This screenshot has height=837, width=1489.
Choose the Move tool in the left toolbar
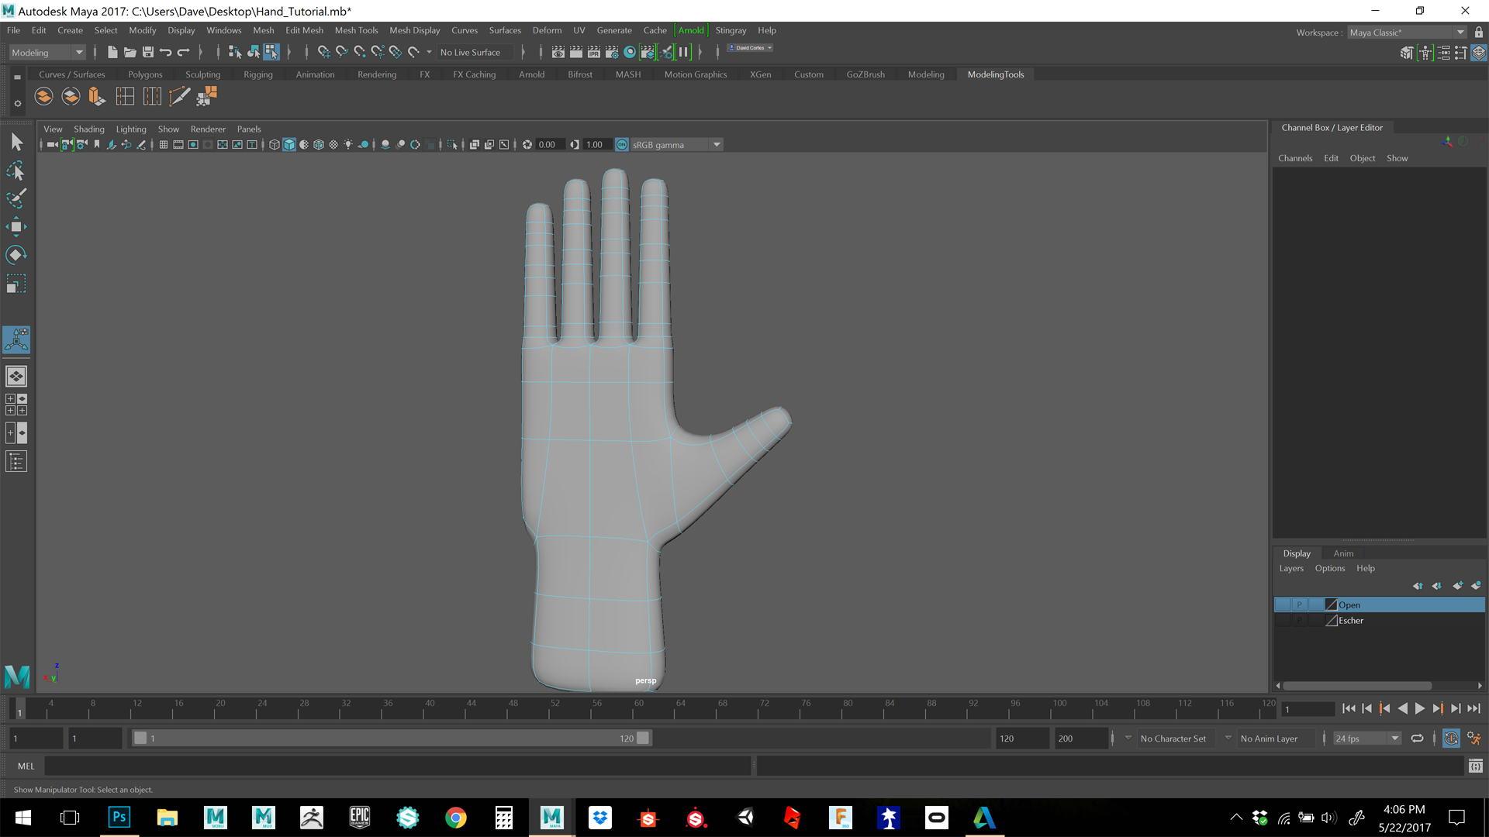click(x=16, y=226)
